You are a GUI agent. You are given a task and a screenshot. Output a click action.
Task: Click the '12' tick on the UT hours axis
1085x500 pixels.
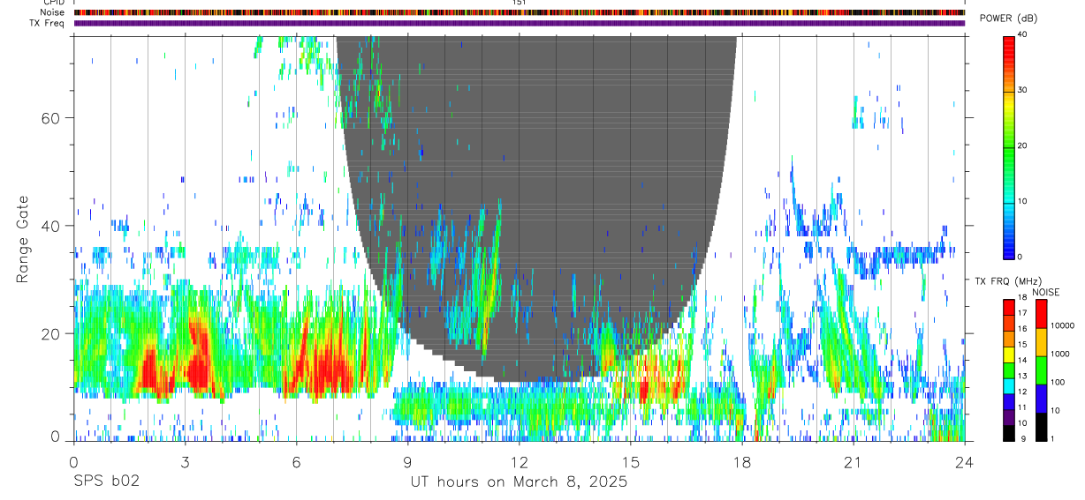click(x=519, y=462)
